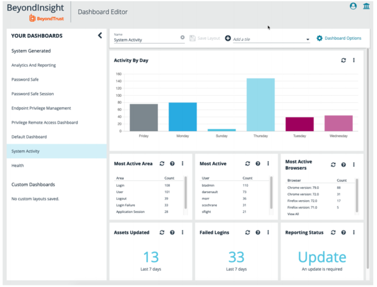Select Health dashboard in sidebar
The image size is (377, 287).
coord(18,166)
